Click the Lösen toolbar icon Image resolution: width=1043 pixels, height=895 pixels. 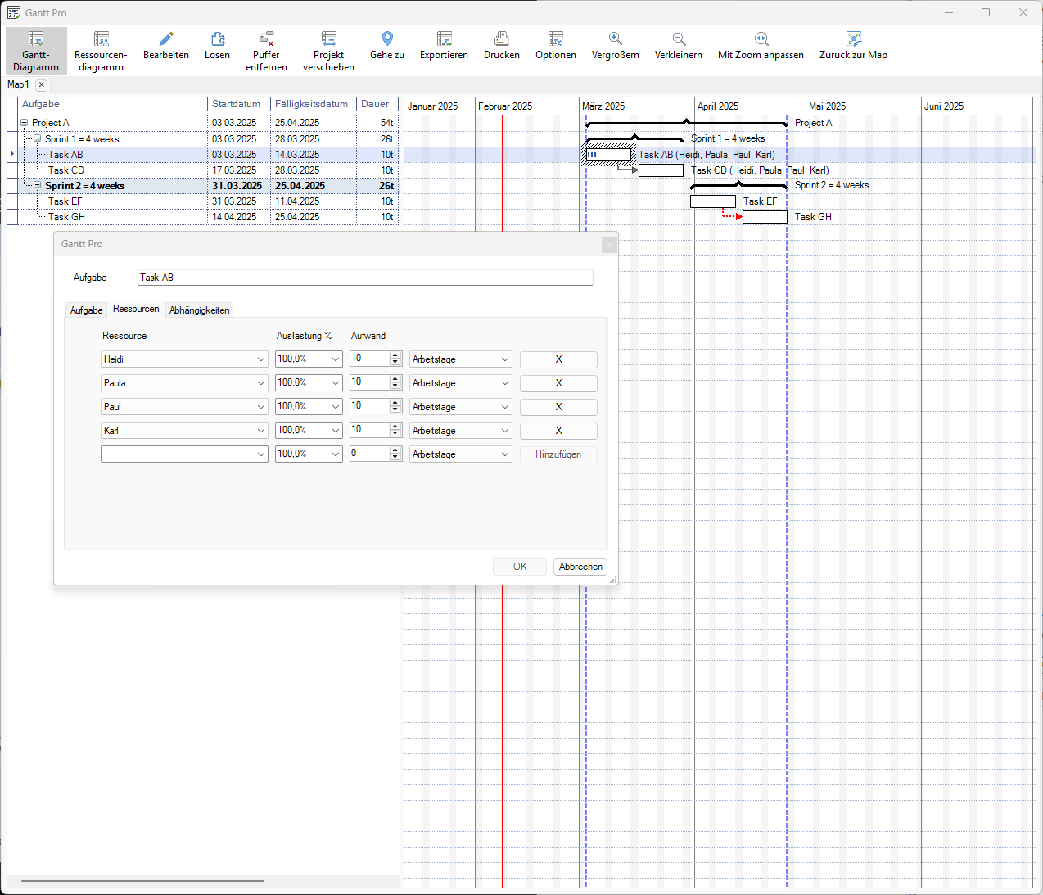pyautogui.click(x=217, y=38)
